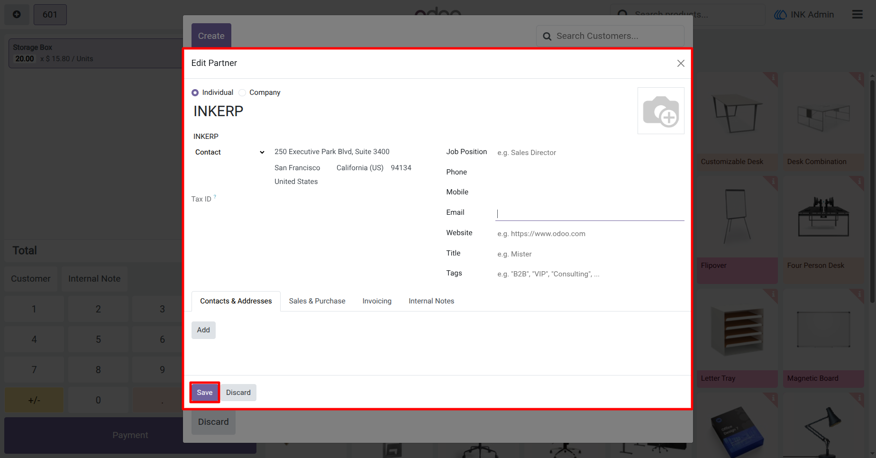
Task: Open the Internal Notes tab
Action: [x=431, y=301]
